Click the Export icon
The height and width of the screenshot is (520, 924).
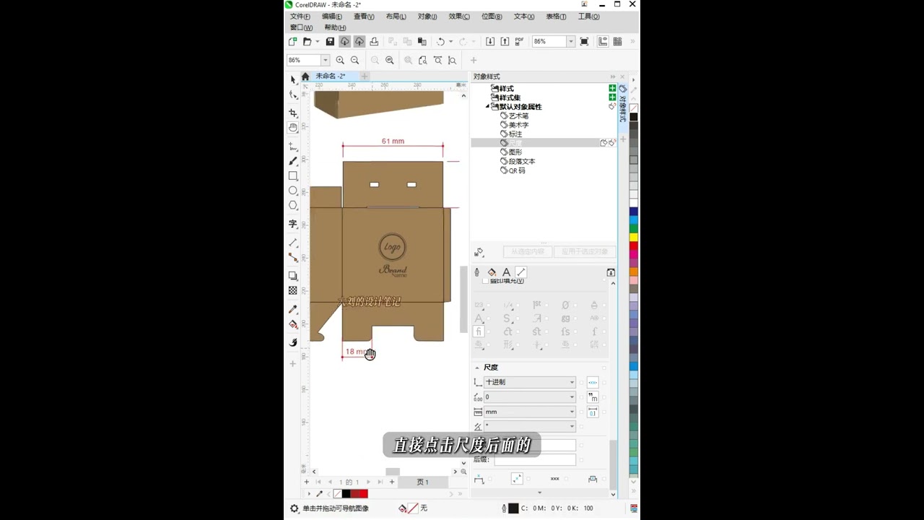[x=505, y=42]
